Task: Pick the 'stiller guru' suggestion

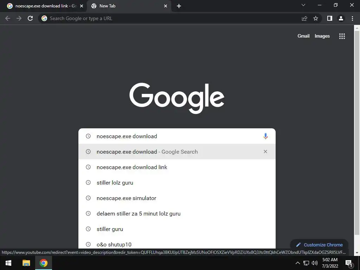Action: coord(177,229)
